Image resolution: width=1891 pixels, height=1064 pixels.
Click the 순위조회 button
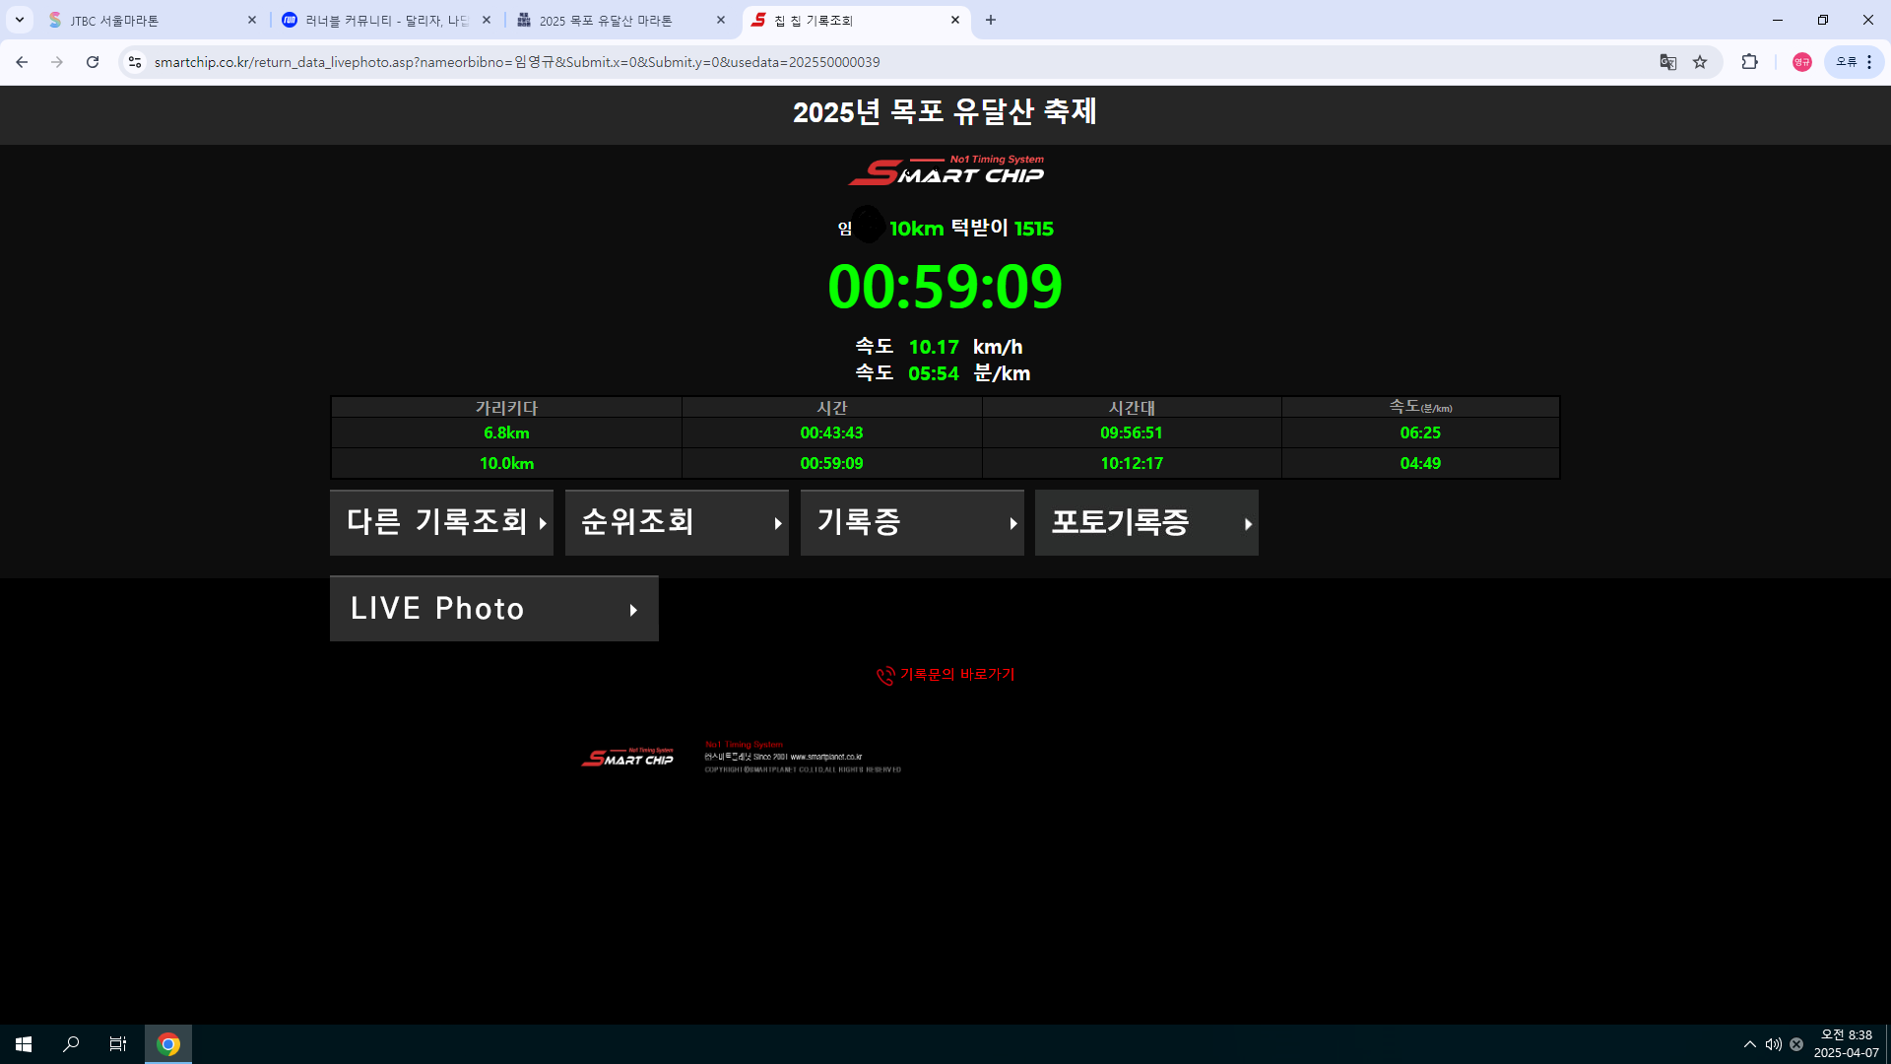click(677, 522)
